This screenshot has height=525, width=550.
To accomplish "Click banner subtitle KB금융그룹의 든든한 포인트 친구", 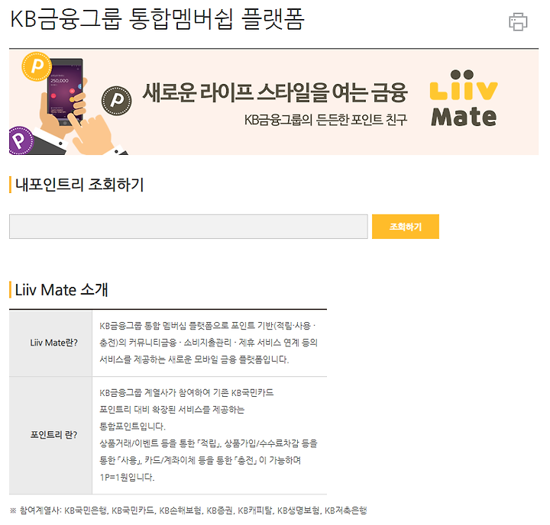I will [325, 120].
